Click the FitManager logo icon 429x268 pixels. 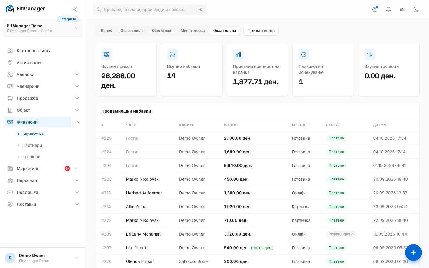tap(10, 9)
